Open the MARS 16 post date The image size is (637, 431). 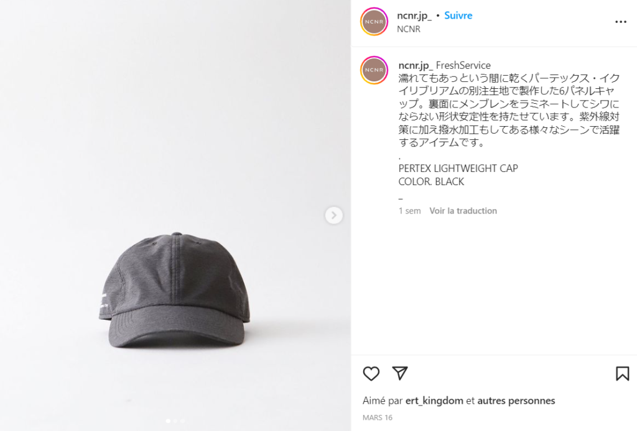(378, 417)
